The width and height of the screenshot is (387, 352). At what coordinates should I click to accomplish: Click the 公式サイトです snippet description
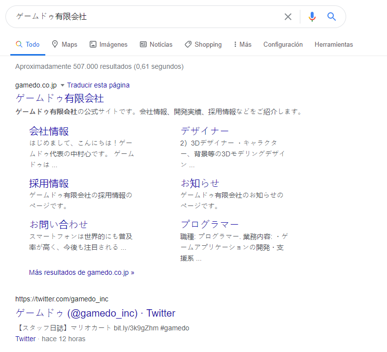pos(159,112)
